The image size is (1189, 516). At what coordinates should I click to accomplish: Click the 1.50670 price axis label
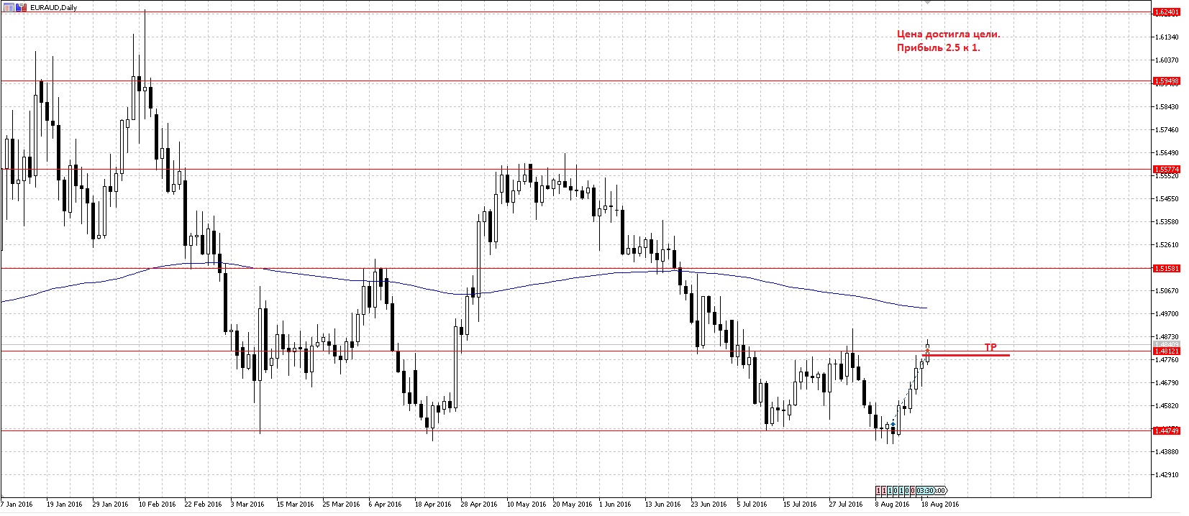[1165, 291]
